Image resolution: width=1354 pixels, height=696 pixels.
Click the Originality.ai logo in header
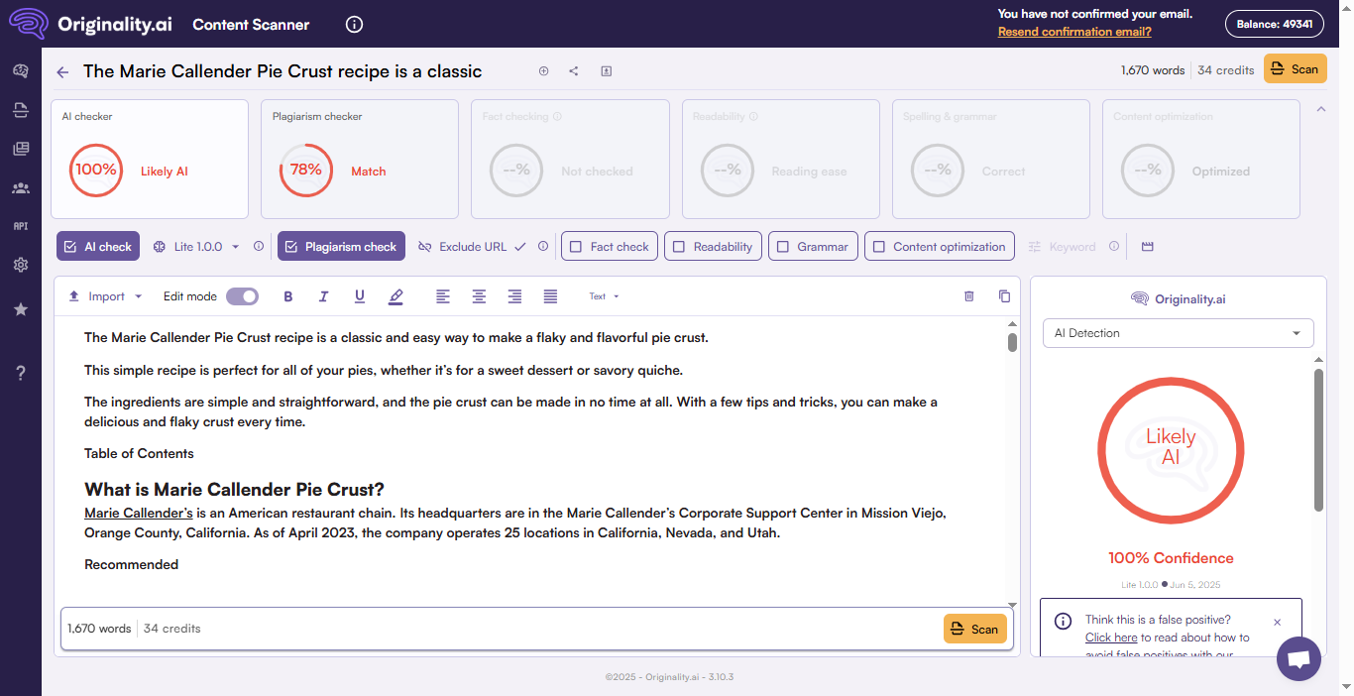(x=90, y=24)
